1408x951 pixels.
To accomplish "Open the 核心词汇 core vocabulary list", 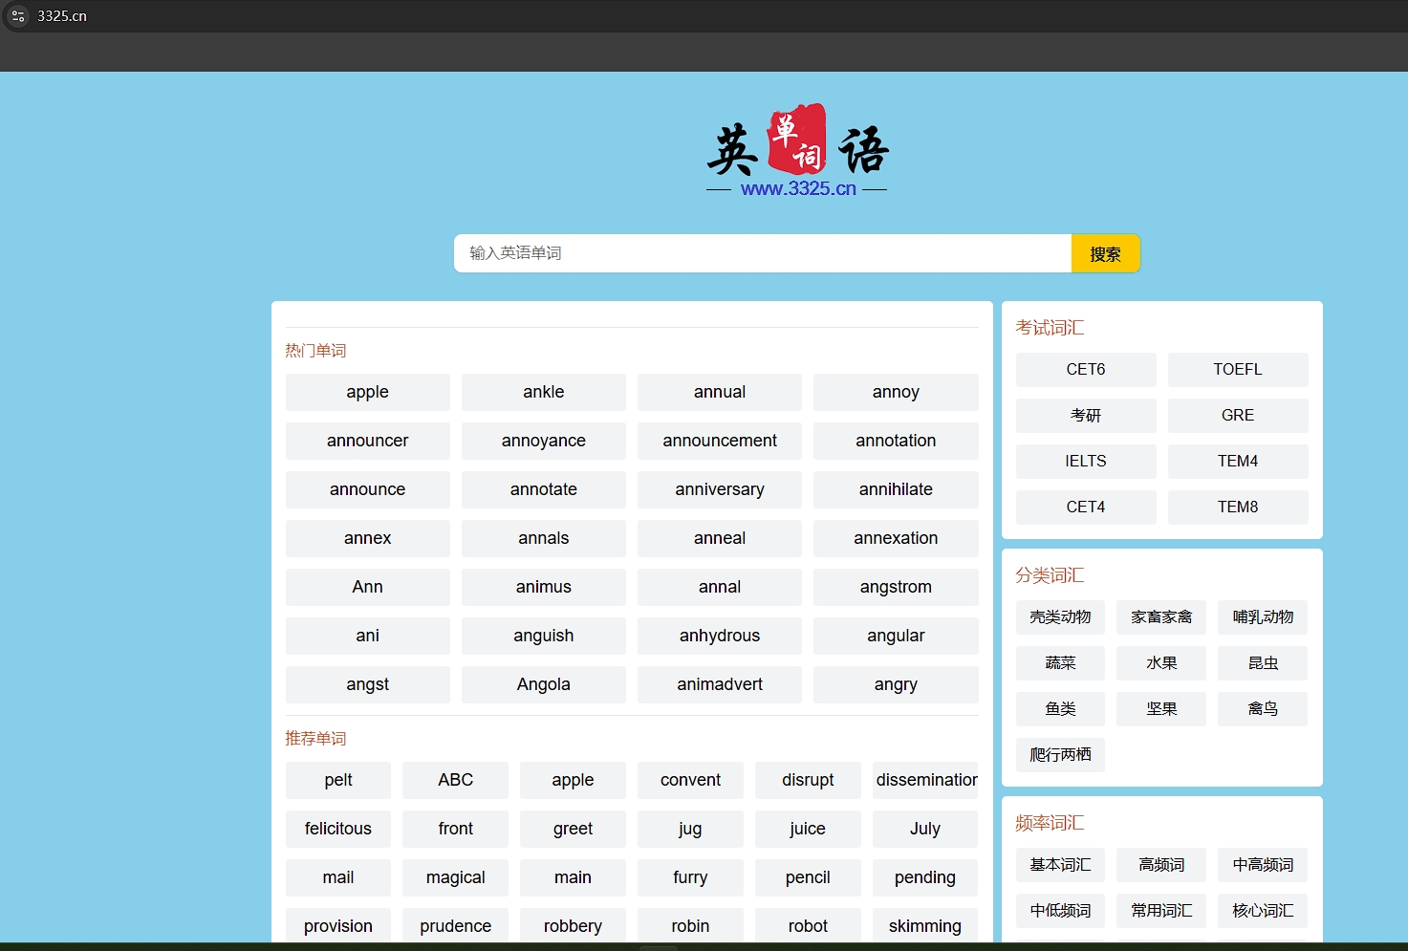I will point(1262,911).
